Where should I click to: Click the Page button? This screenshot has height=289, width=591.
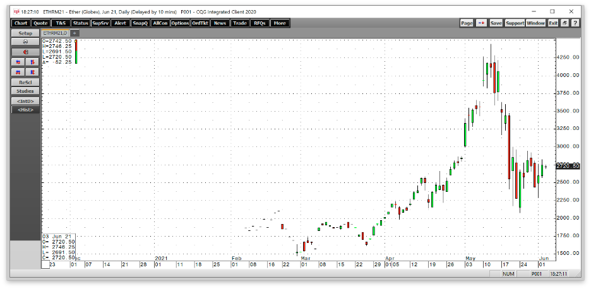tap(467, 23)
